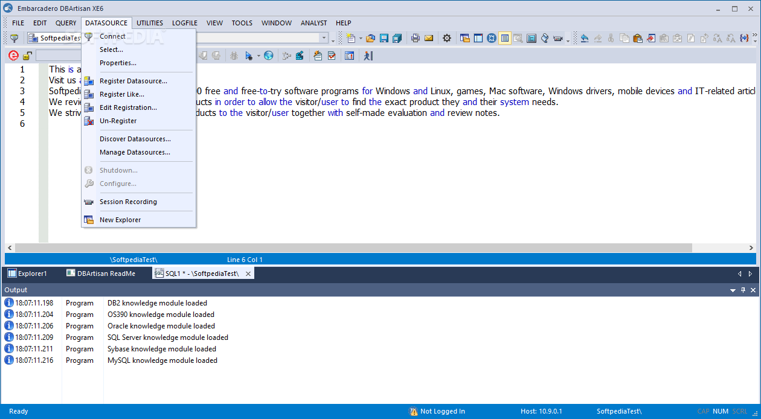Click line number 6 in editor gutter

(x=22, y=124)
